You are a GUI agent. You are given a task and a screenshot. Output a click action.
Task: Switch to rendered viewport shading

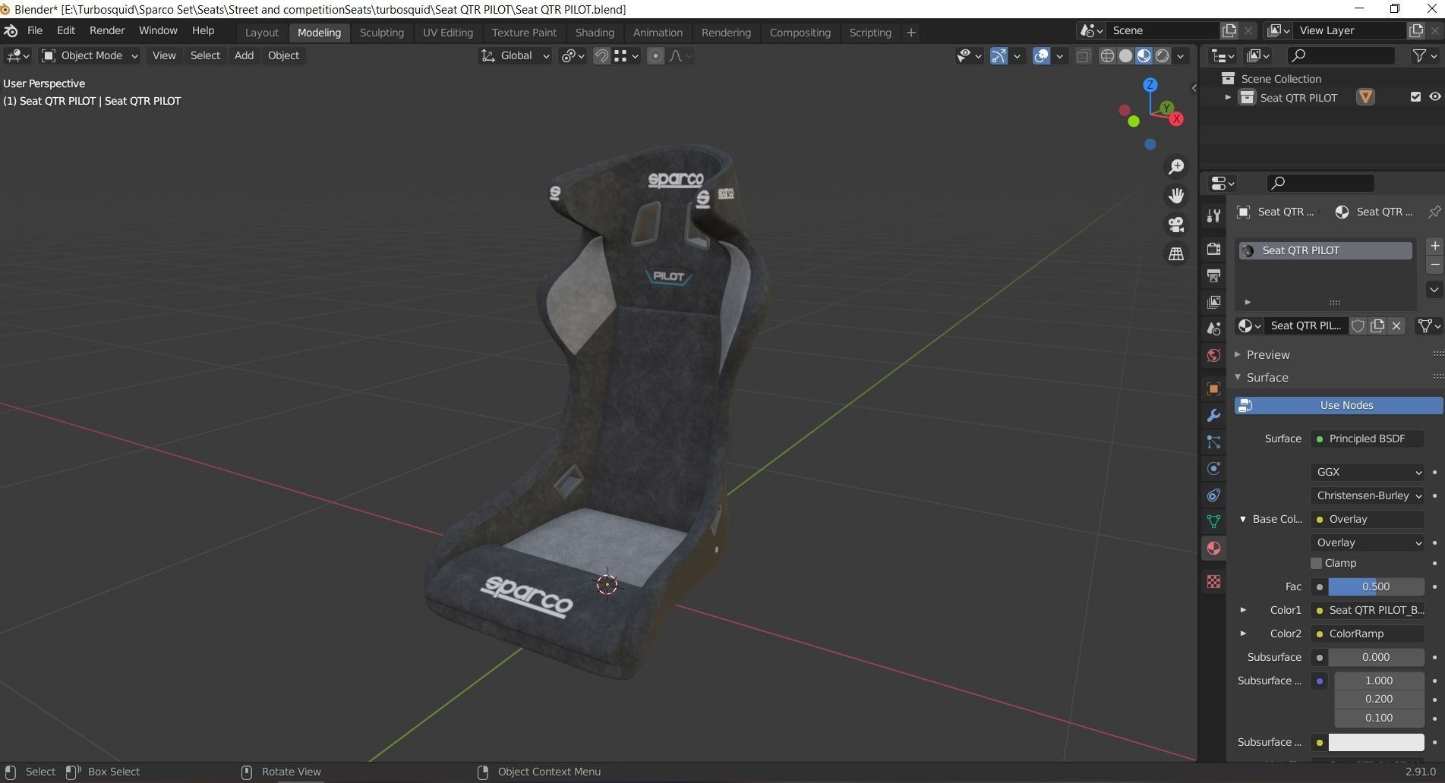click(x=1162, y=55)
